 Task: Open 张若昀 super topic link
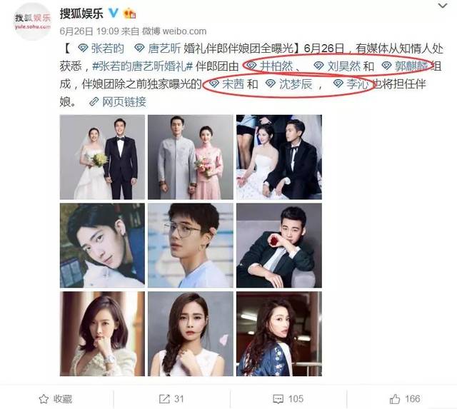tap(101, 49)
